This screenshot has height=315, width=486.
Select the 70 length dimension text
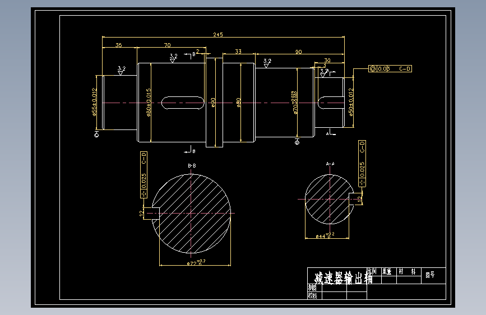pos(168,45)
